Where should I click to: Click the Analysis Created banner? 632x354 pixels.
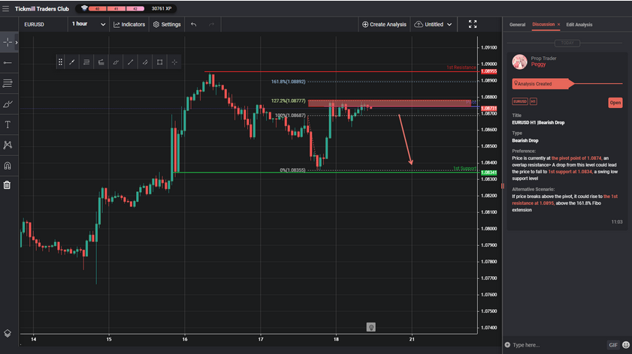(543, 84)
